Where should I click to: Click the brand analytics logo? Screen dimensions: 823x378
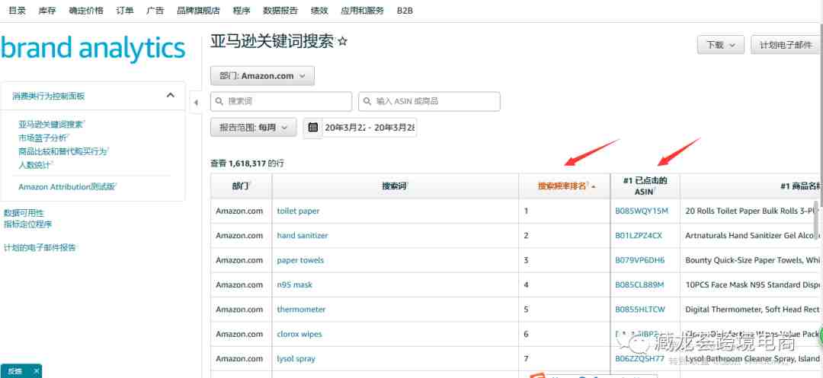93,48
